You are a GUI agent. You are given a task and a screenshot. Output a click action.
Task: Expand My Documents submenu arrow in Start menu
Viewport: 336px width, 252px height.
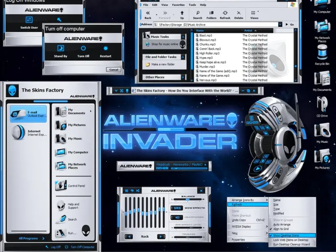coord(91,111)
